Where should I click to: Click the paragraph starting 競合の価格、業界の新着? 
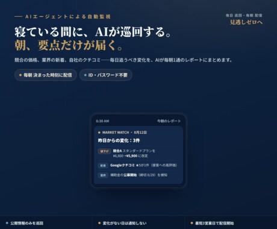(x=123, y=60)
